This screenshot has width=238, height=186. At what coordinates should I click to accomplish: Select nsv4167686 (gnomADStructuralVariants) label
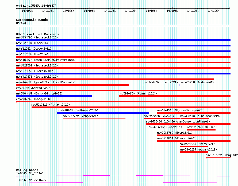[46, 82]
